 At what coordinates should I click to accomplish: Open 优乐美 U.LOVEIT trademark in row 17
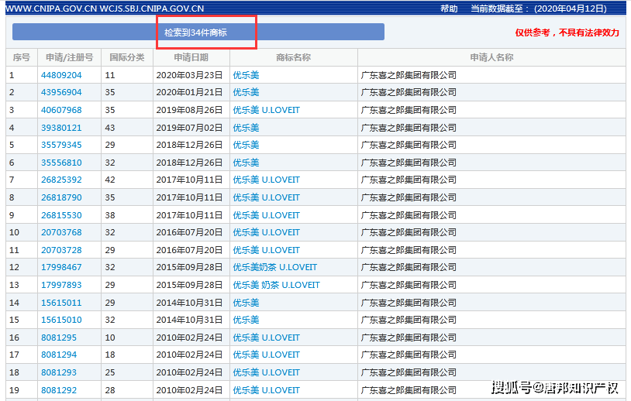(266, 355)
